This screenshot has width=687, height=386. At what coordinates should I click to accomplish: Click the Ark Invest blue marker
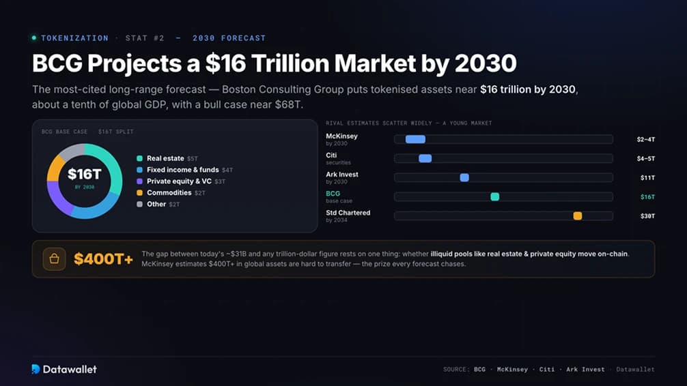[x=464, y=178]
